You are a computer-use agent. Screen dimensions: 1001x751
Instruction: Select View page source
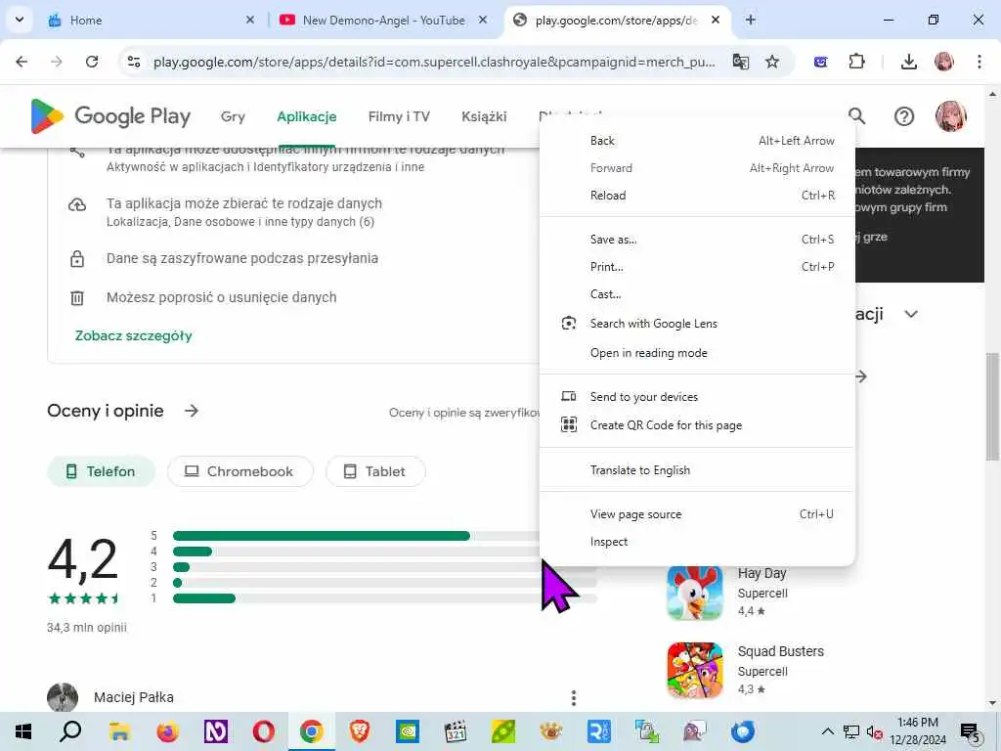coord(697,514)
